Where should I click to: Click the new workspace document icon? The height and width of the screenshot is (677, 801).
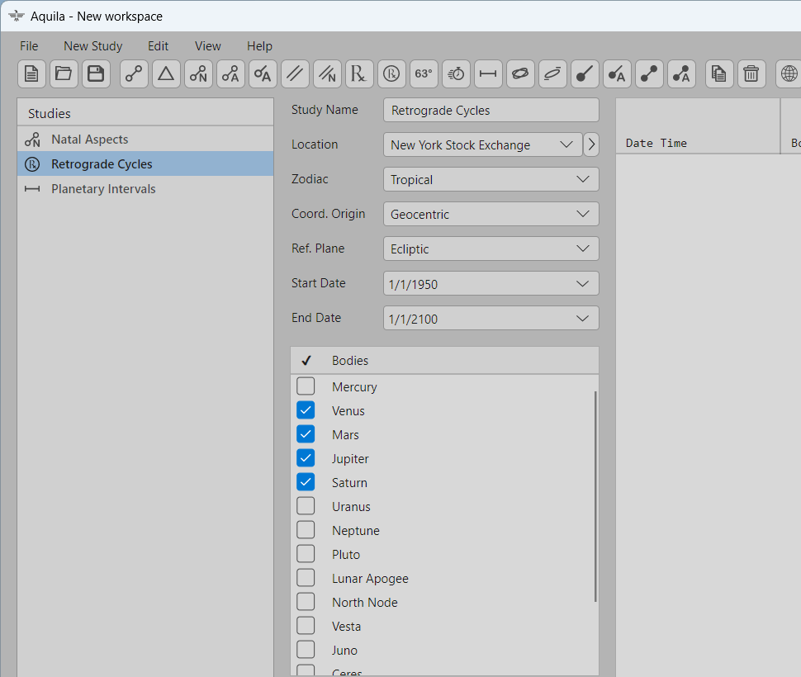tap(31, 74)
